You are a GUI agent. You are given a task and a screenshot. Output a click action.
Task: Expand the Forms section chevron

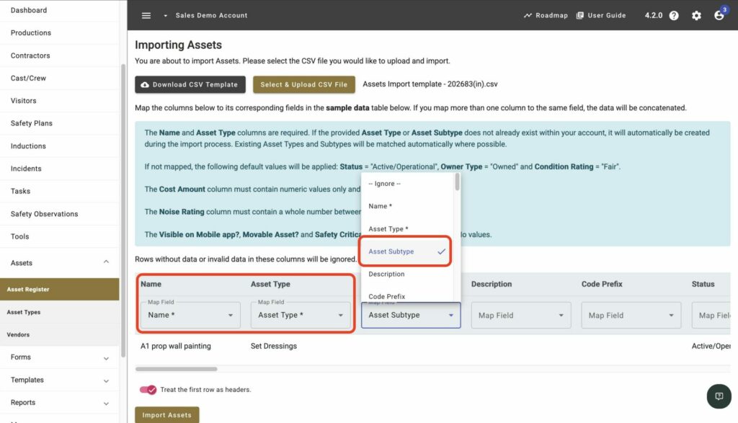(106, 358)
